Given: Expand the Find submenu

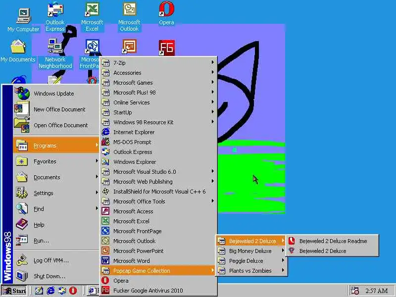Looking at the screenshot, I should click(x=56, y=209).
